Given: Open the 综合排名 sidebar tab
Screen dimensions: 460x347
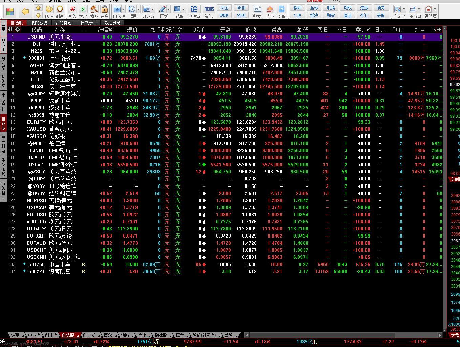Looking at the screenshot, I should click(x=3, y=144).
